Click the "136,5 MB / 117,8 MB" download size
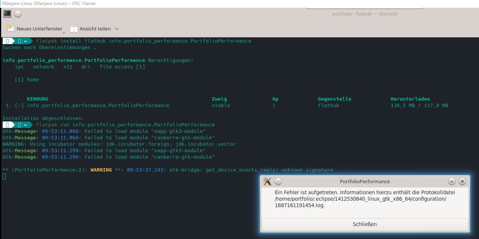479x239 pixels. pos(419,105)
